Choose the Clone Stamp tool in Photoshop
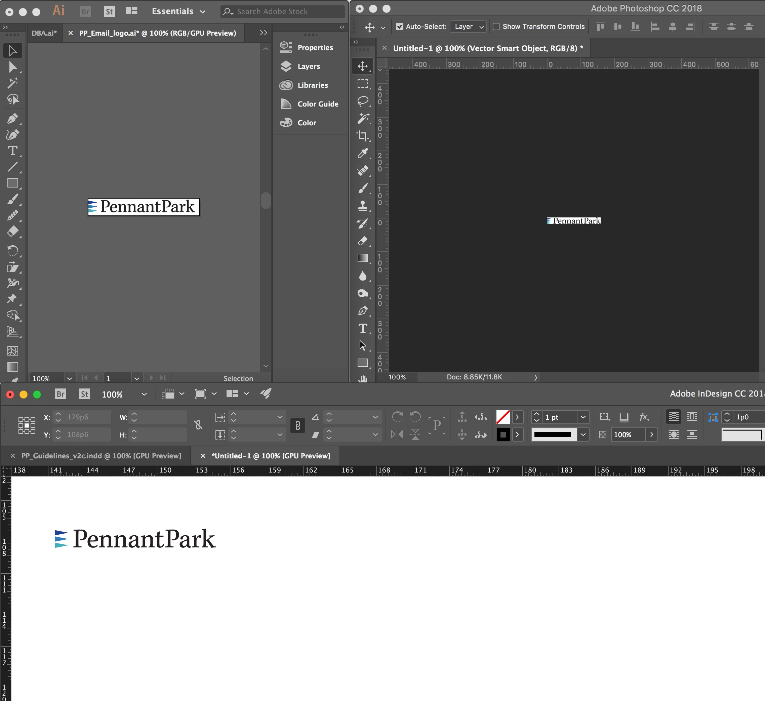Image resolution: width=765 pixels, height=701 pixels. tap(362, 206)
